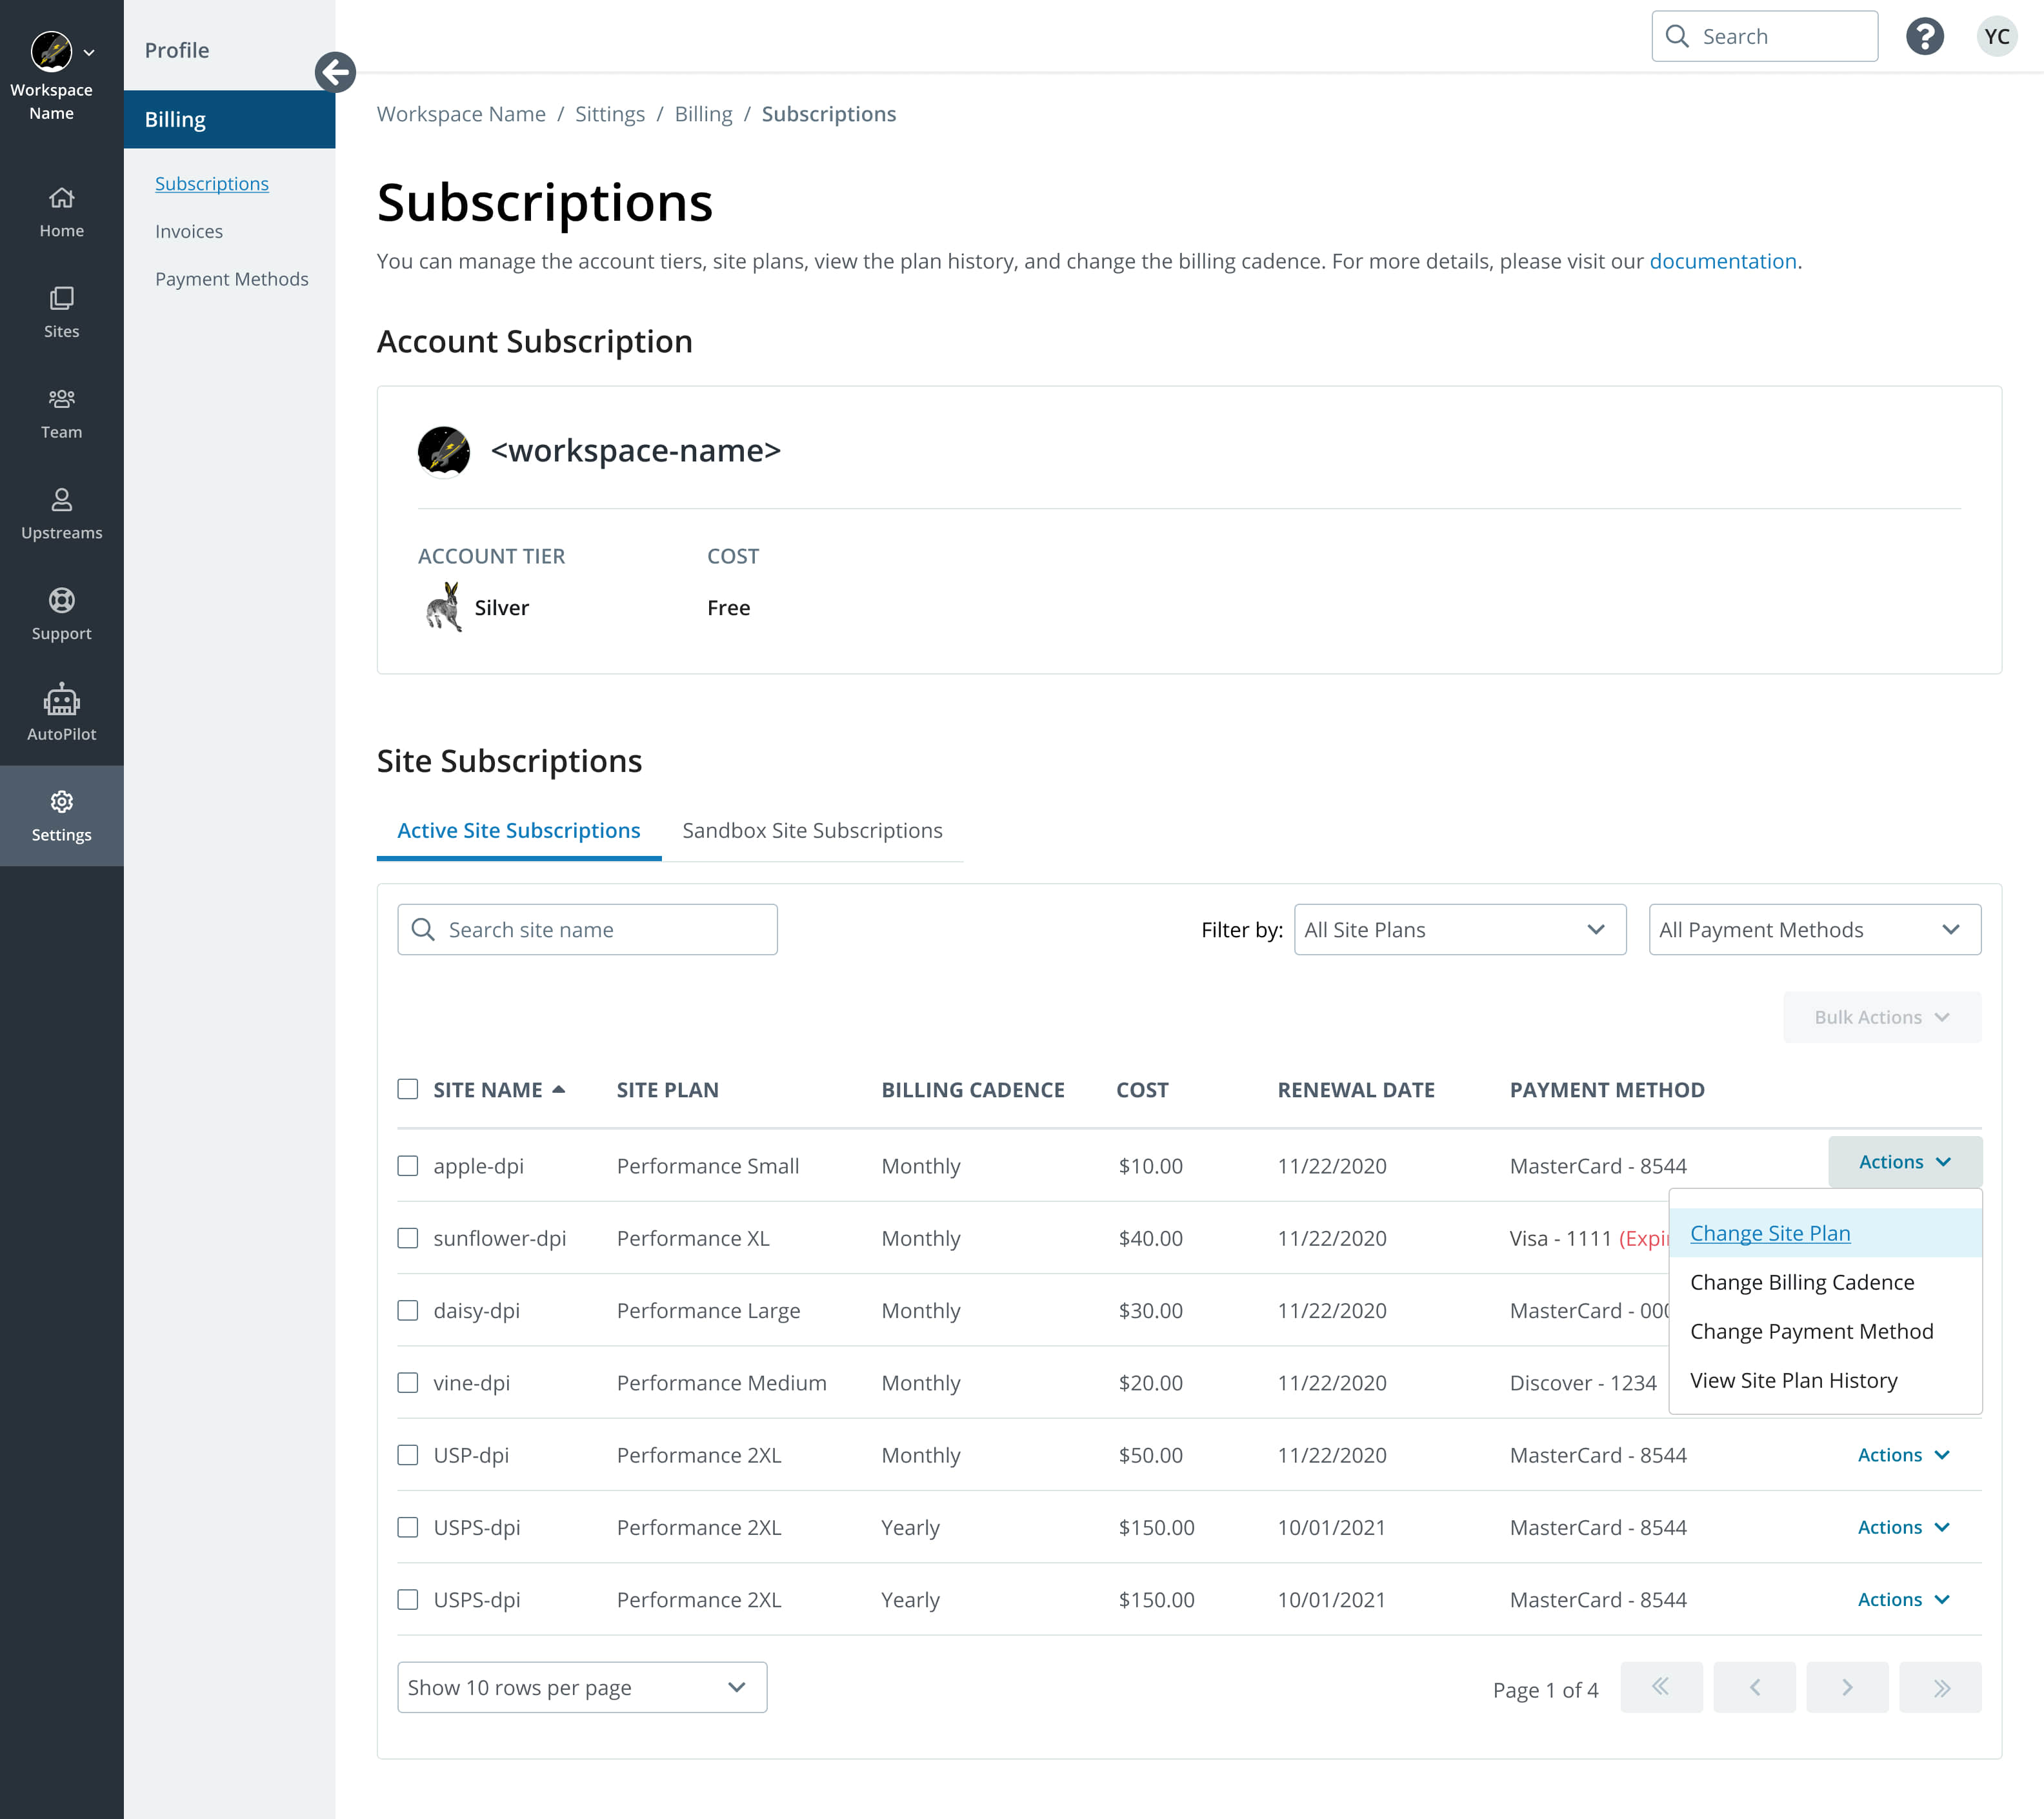Go to Team icon in sidebar
Viewport: 2044px width, 1819px height.
61,399
